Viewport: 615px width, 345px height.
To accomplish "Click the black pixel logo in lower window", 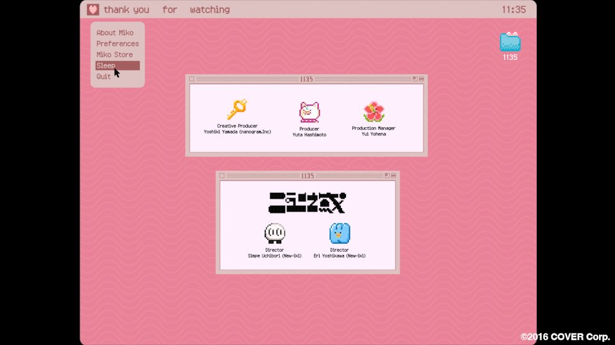I will [307, 203].
